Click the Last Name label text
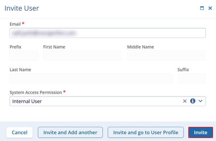The width and height of the screenshot is (216, 141). 20,70
